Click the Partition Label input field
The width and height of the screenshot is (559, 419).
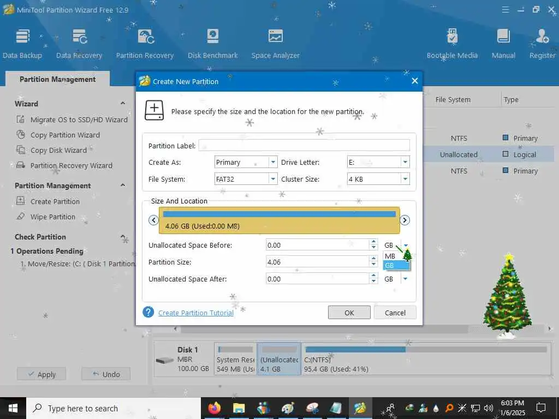coord(304,145)
